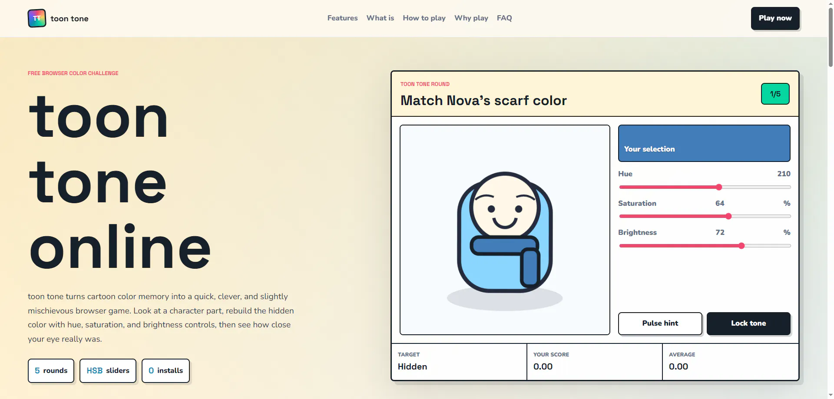Click the scrollbar down arrow

tap(831, 396)
